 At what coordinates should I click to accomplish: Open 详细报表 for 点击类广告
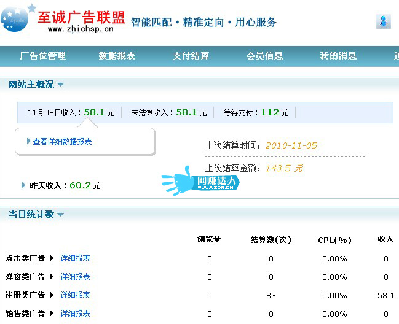click(76, 258)
